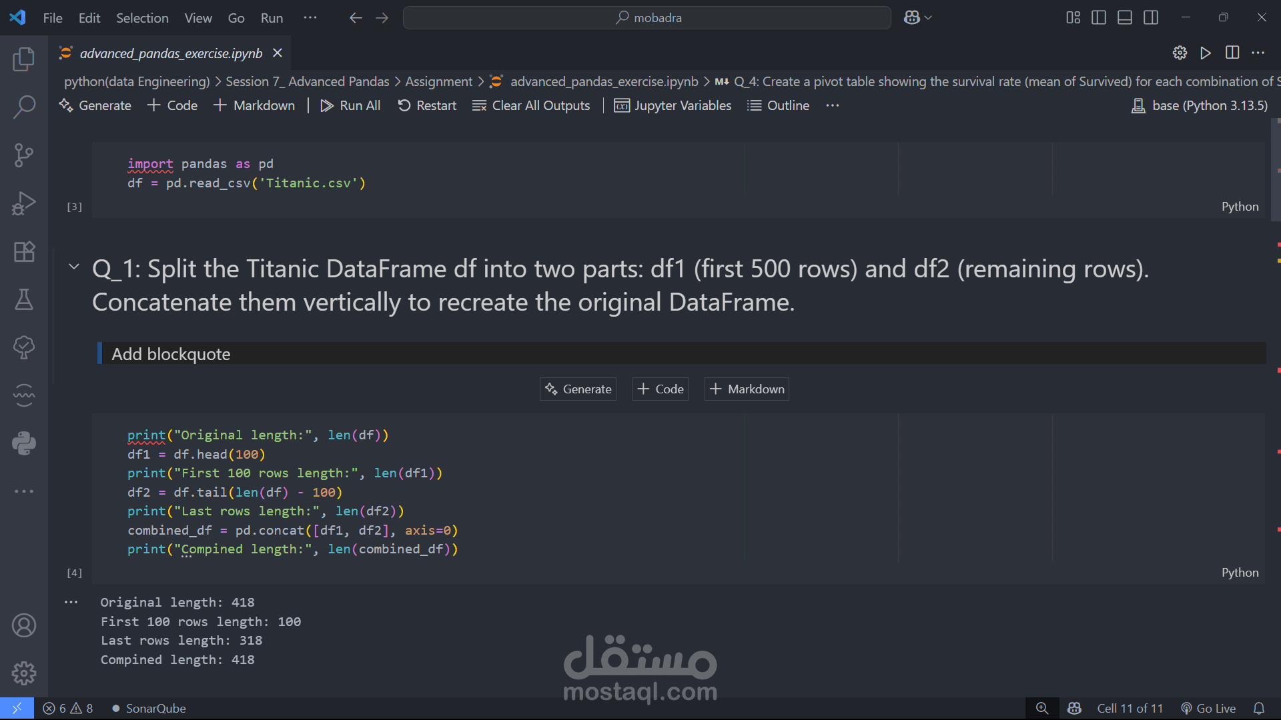This screenshot has width=1281, height=720.
Task: Open the Edit menu
Action: (x=89, y=18)
